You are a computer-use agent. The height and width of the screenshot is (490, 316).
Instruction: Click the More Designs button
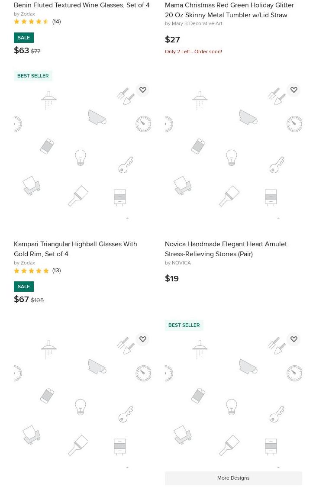pyautogui.click(x=233, y=478)
